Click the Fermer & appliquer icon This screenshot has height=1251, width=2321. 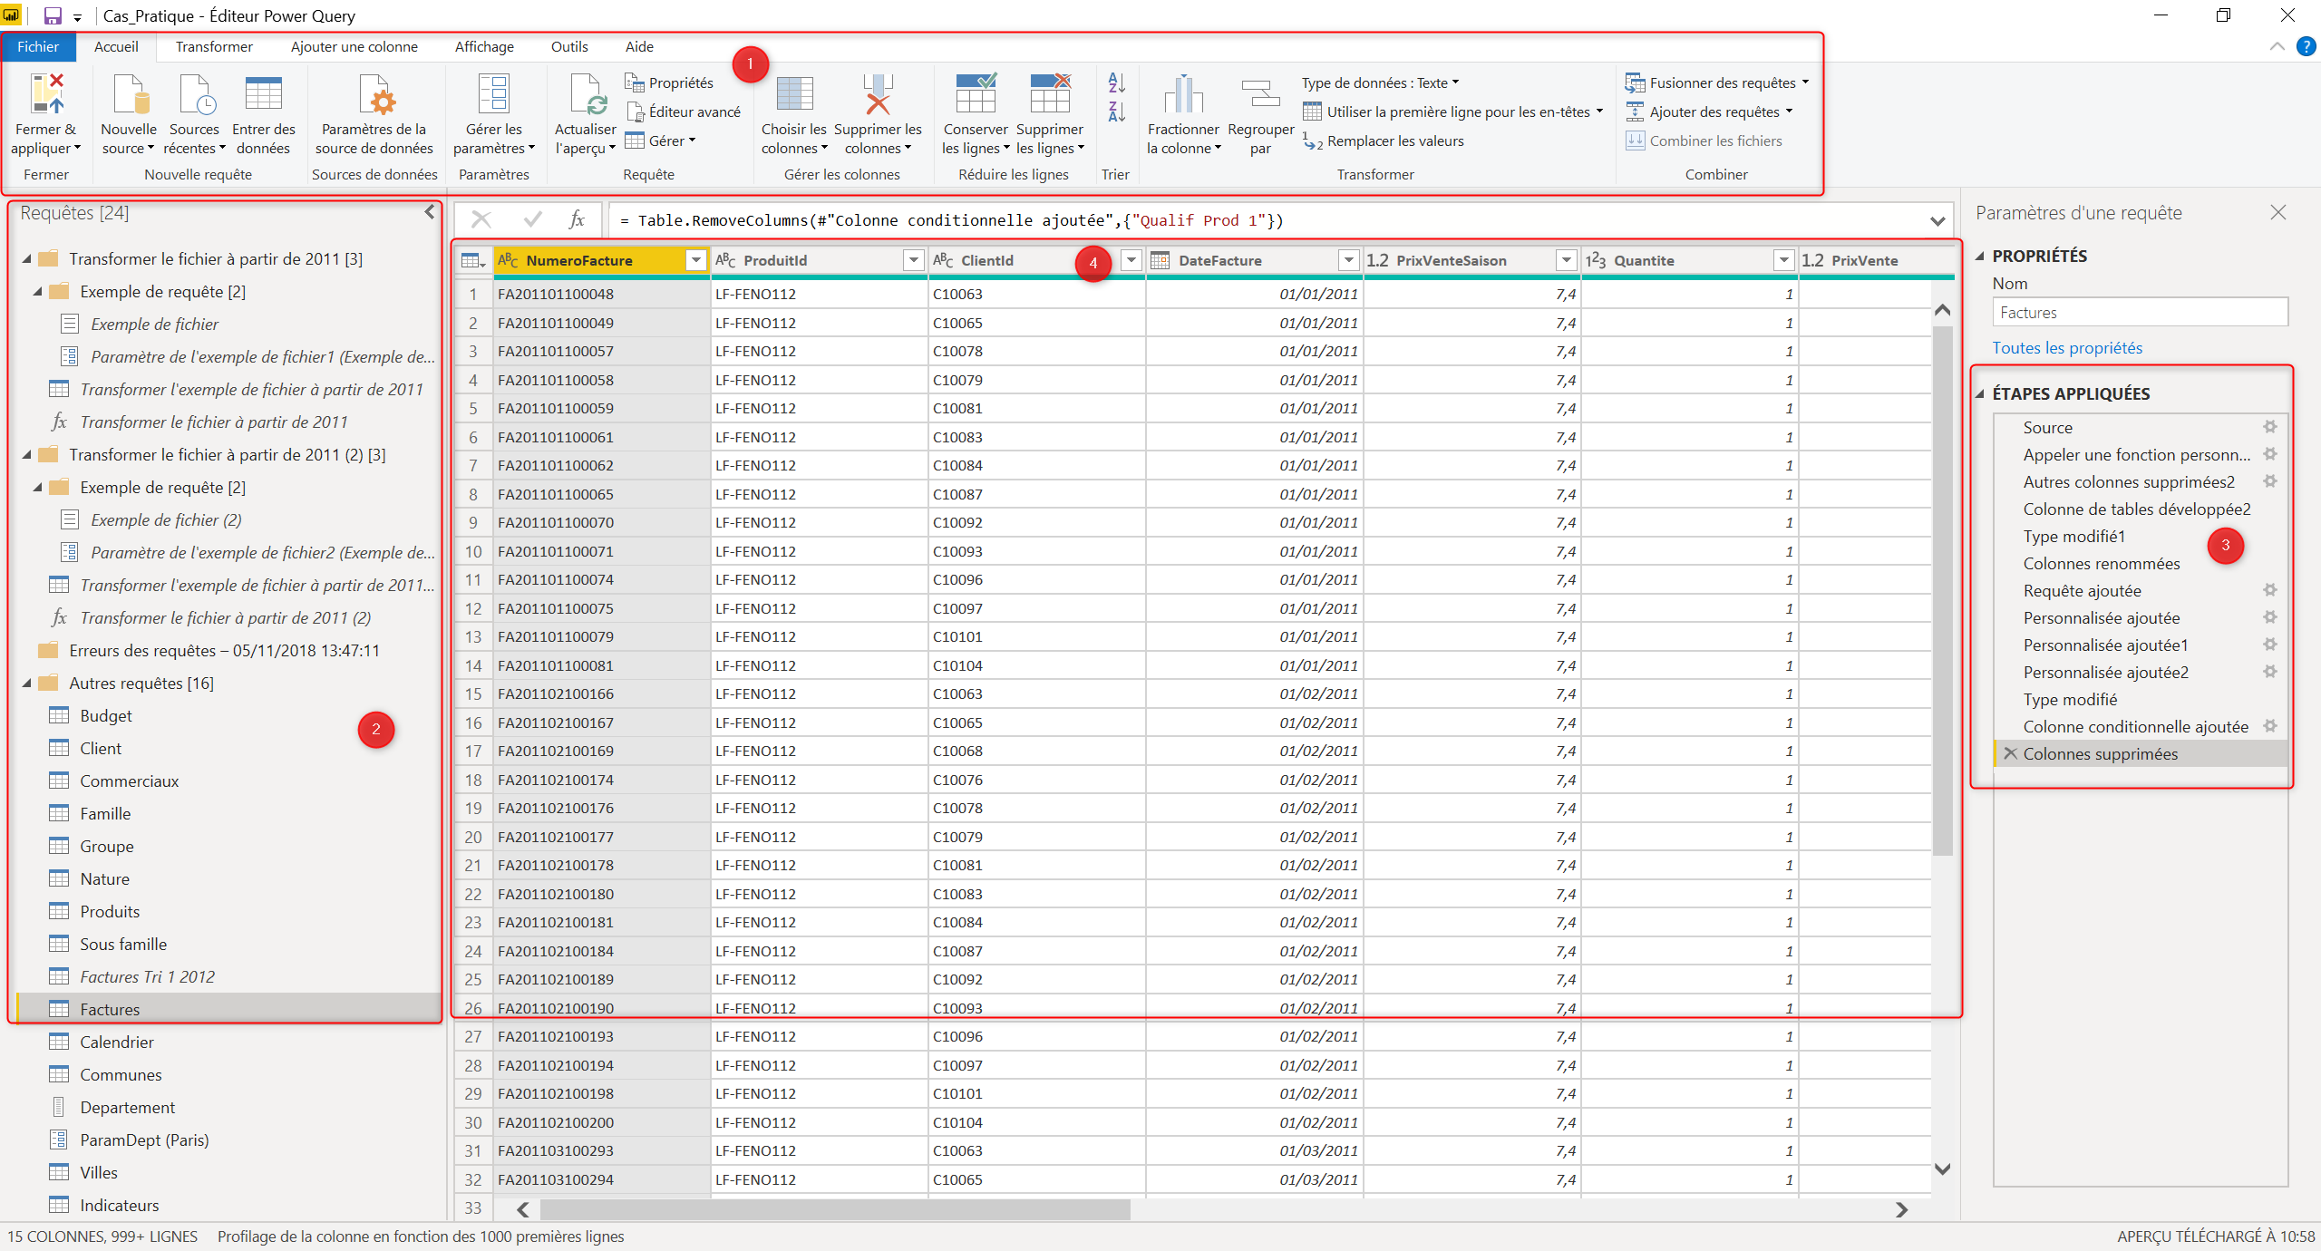[x=46, y=94]
